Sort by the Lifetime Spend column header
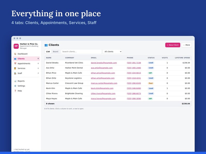This screenshot has height=154, width=206. click(182, 58)
